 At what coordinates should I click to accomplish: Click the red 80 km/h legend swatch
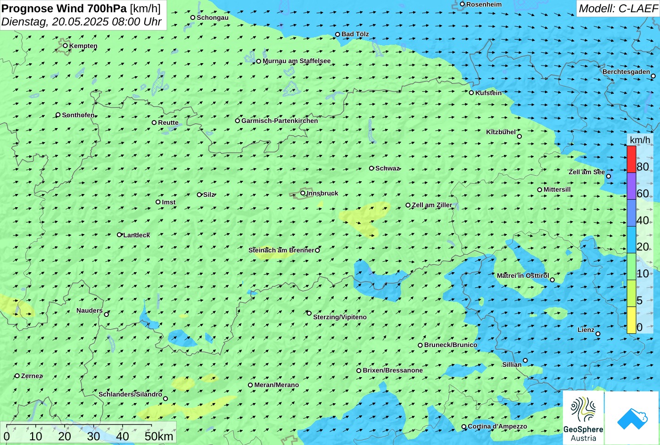click(x=631, y=159)
